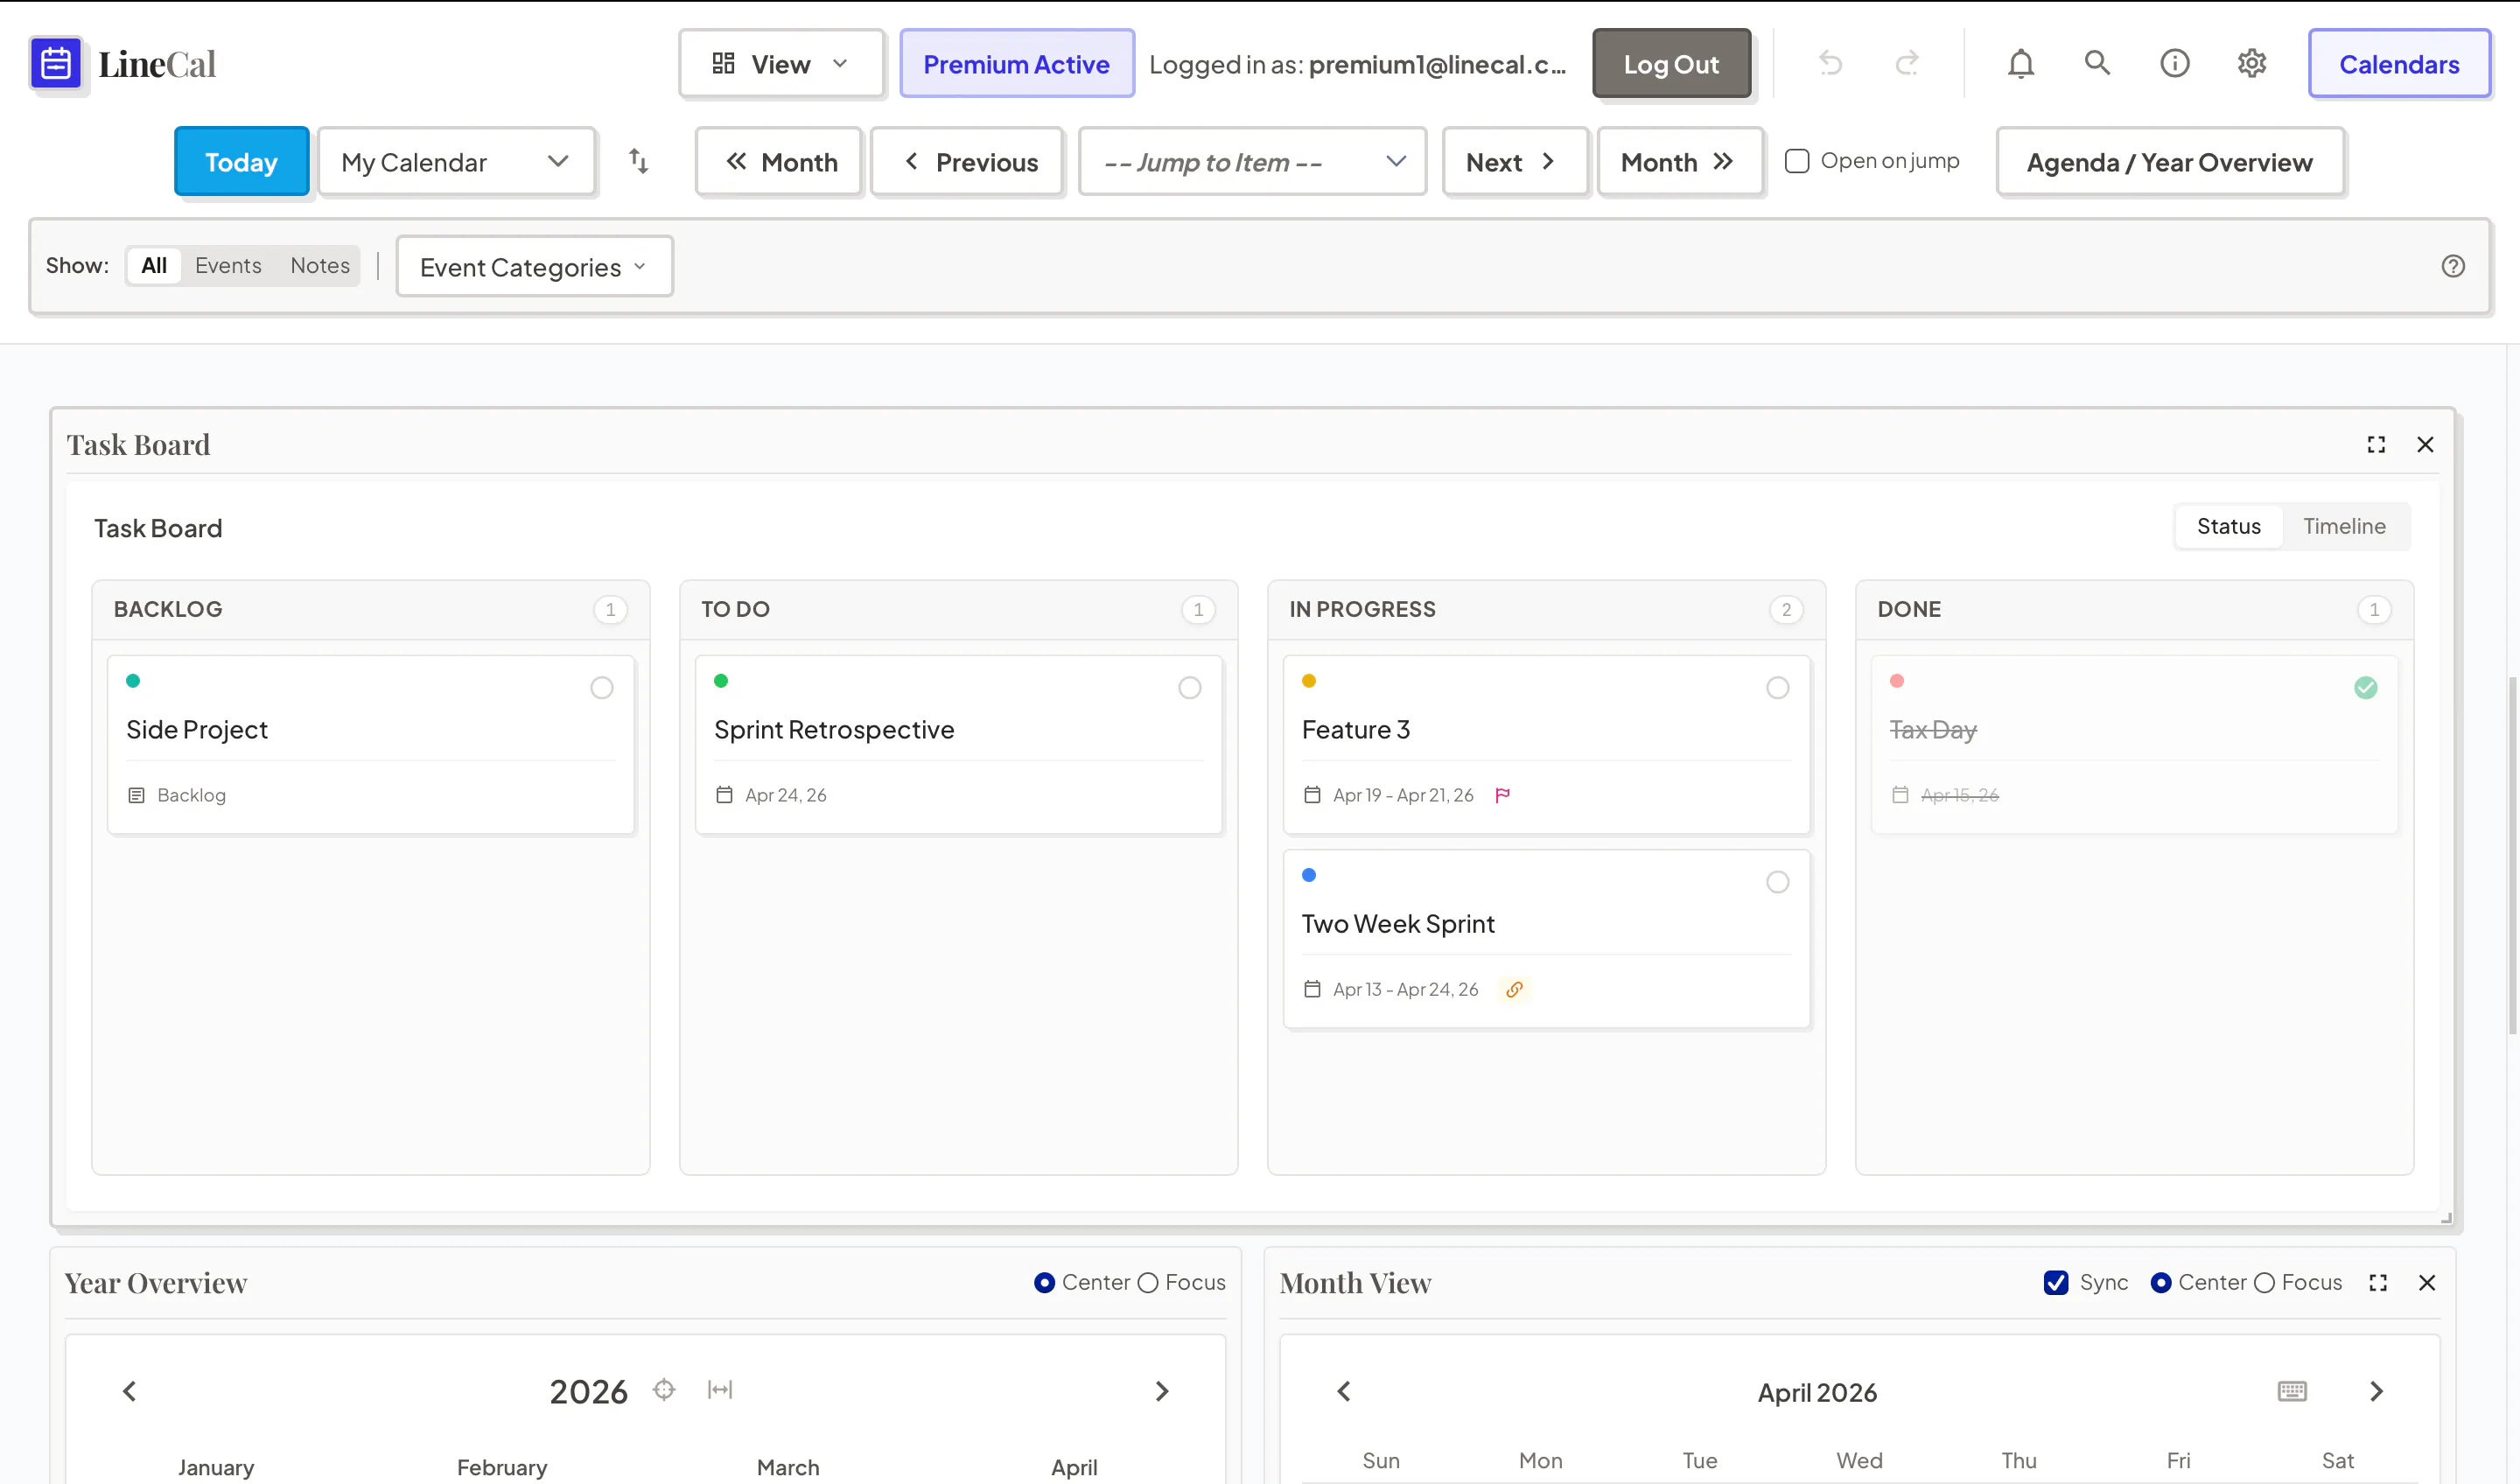This screenshot has width=2520, height=1484.
Task: Open the Calendars panel
Action: (2399, 64)
